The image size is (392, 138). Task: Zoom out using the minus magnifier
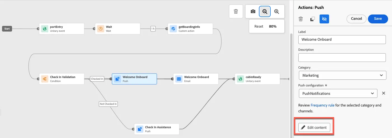tap(265, 11)
